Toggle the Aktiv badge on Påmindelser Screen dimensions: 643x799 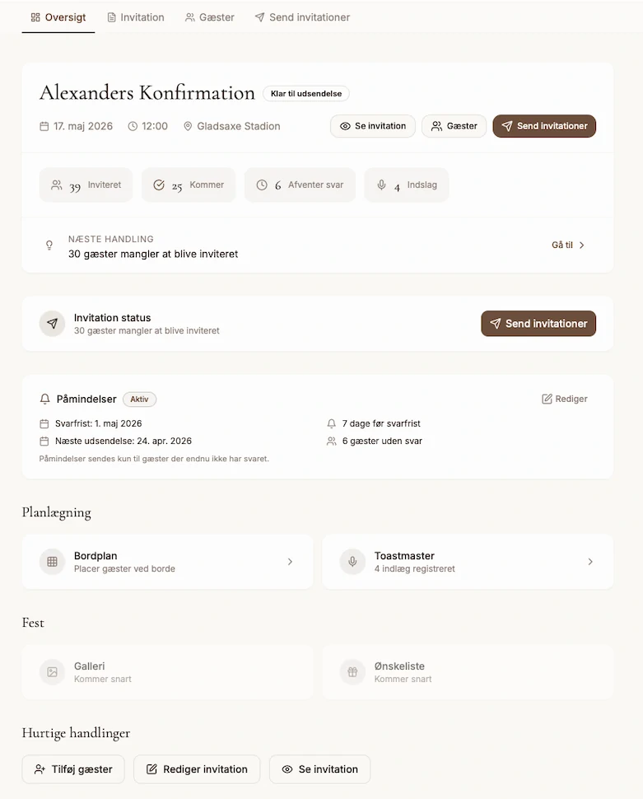coord(139,399)
